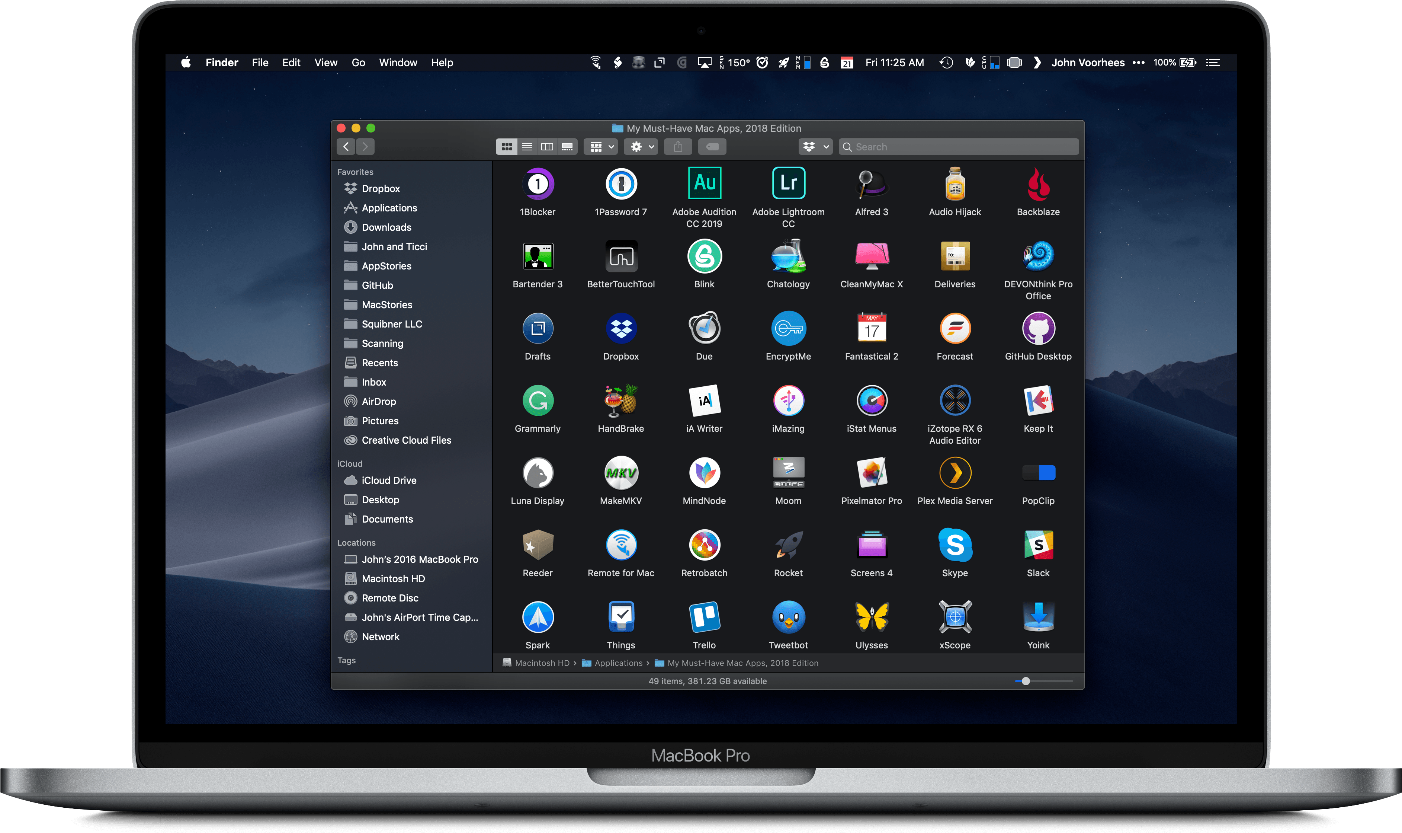Click the Finder Search field
The width and height of the screenshot is (1402, 833).
point(958,147)
